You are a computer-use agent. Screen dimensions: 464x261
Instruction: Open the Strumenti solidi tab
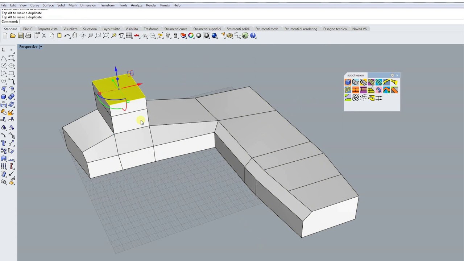coord(238,29)
